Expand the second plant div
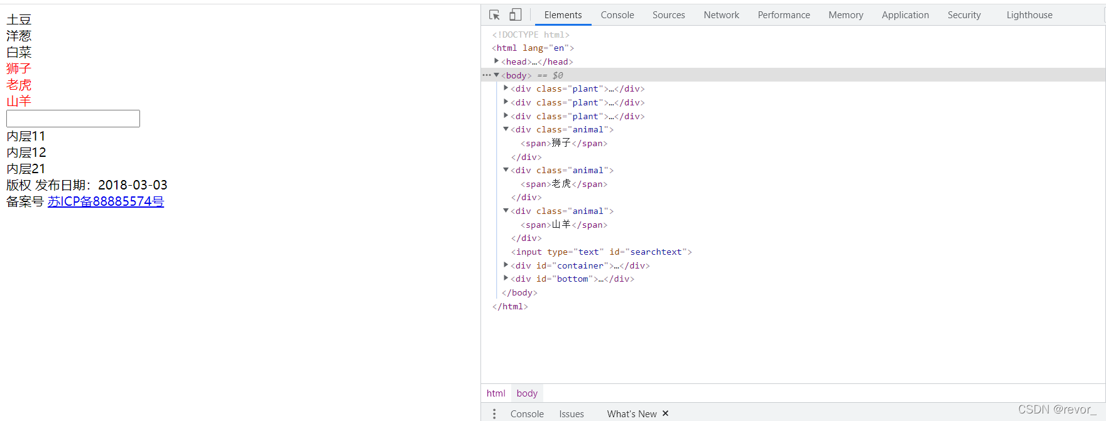Viewport: 1106px width, 421px height. point(506,102)
